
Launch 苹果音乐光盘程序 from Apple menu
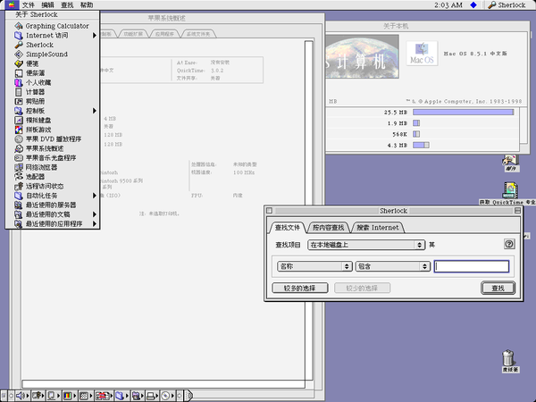pos(53,158)
